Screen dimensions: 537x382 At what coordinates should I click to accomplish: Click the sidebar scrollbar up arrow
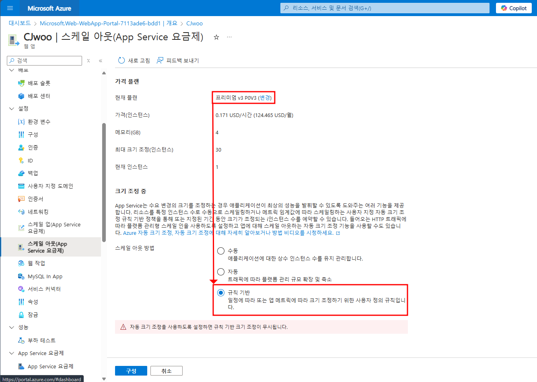[x=104, y=73]
